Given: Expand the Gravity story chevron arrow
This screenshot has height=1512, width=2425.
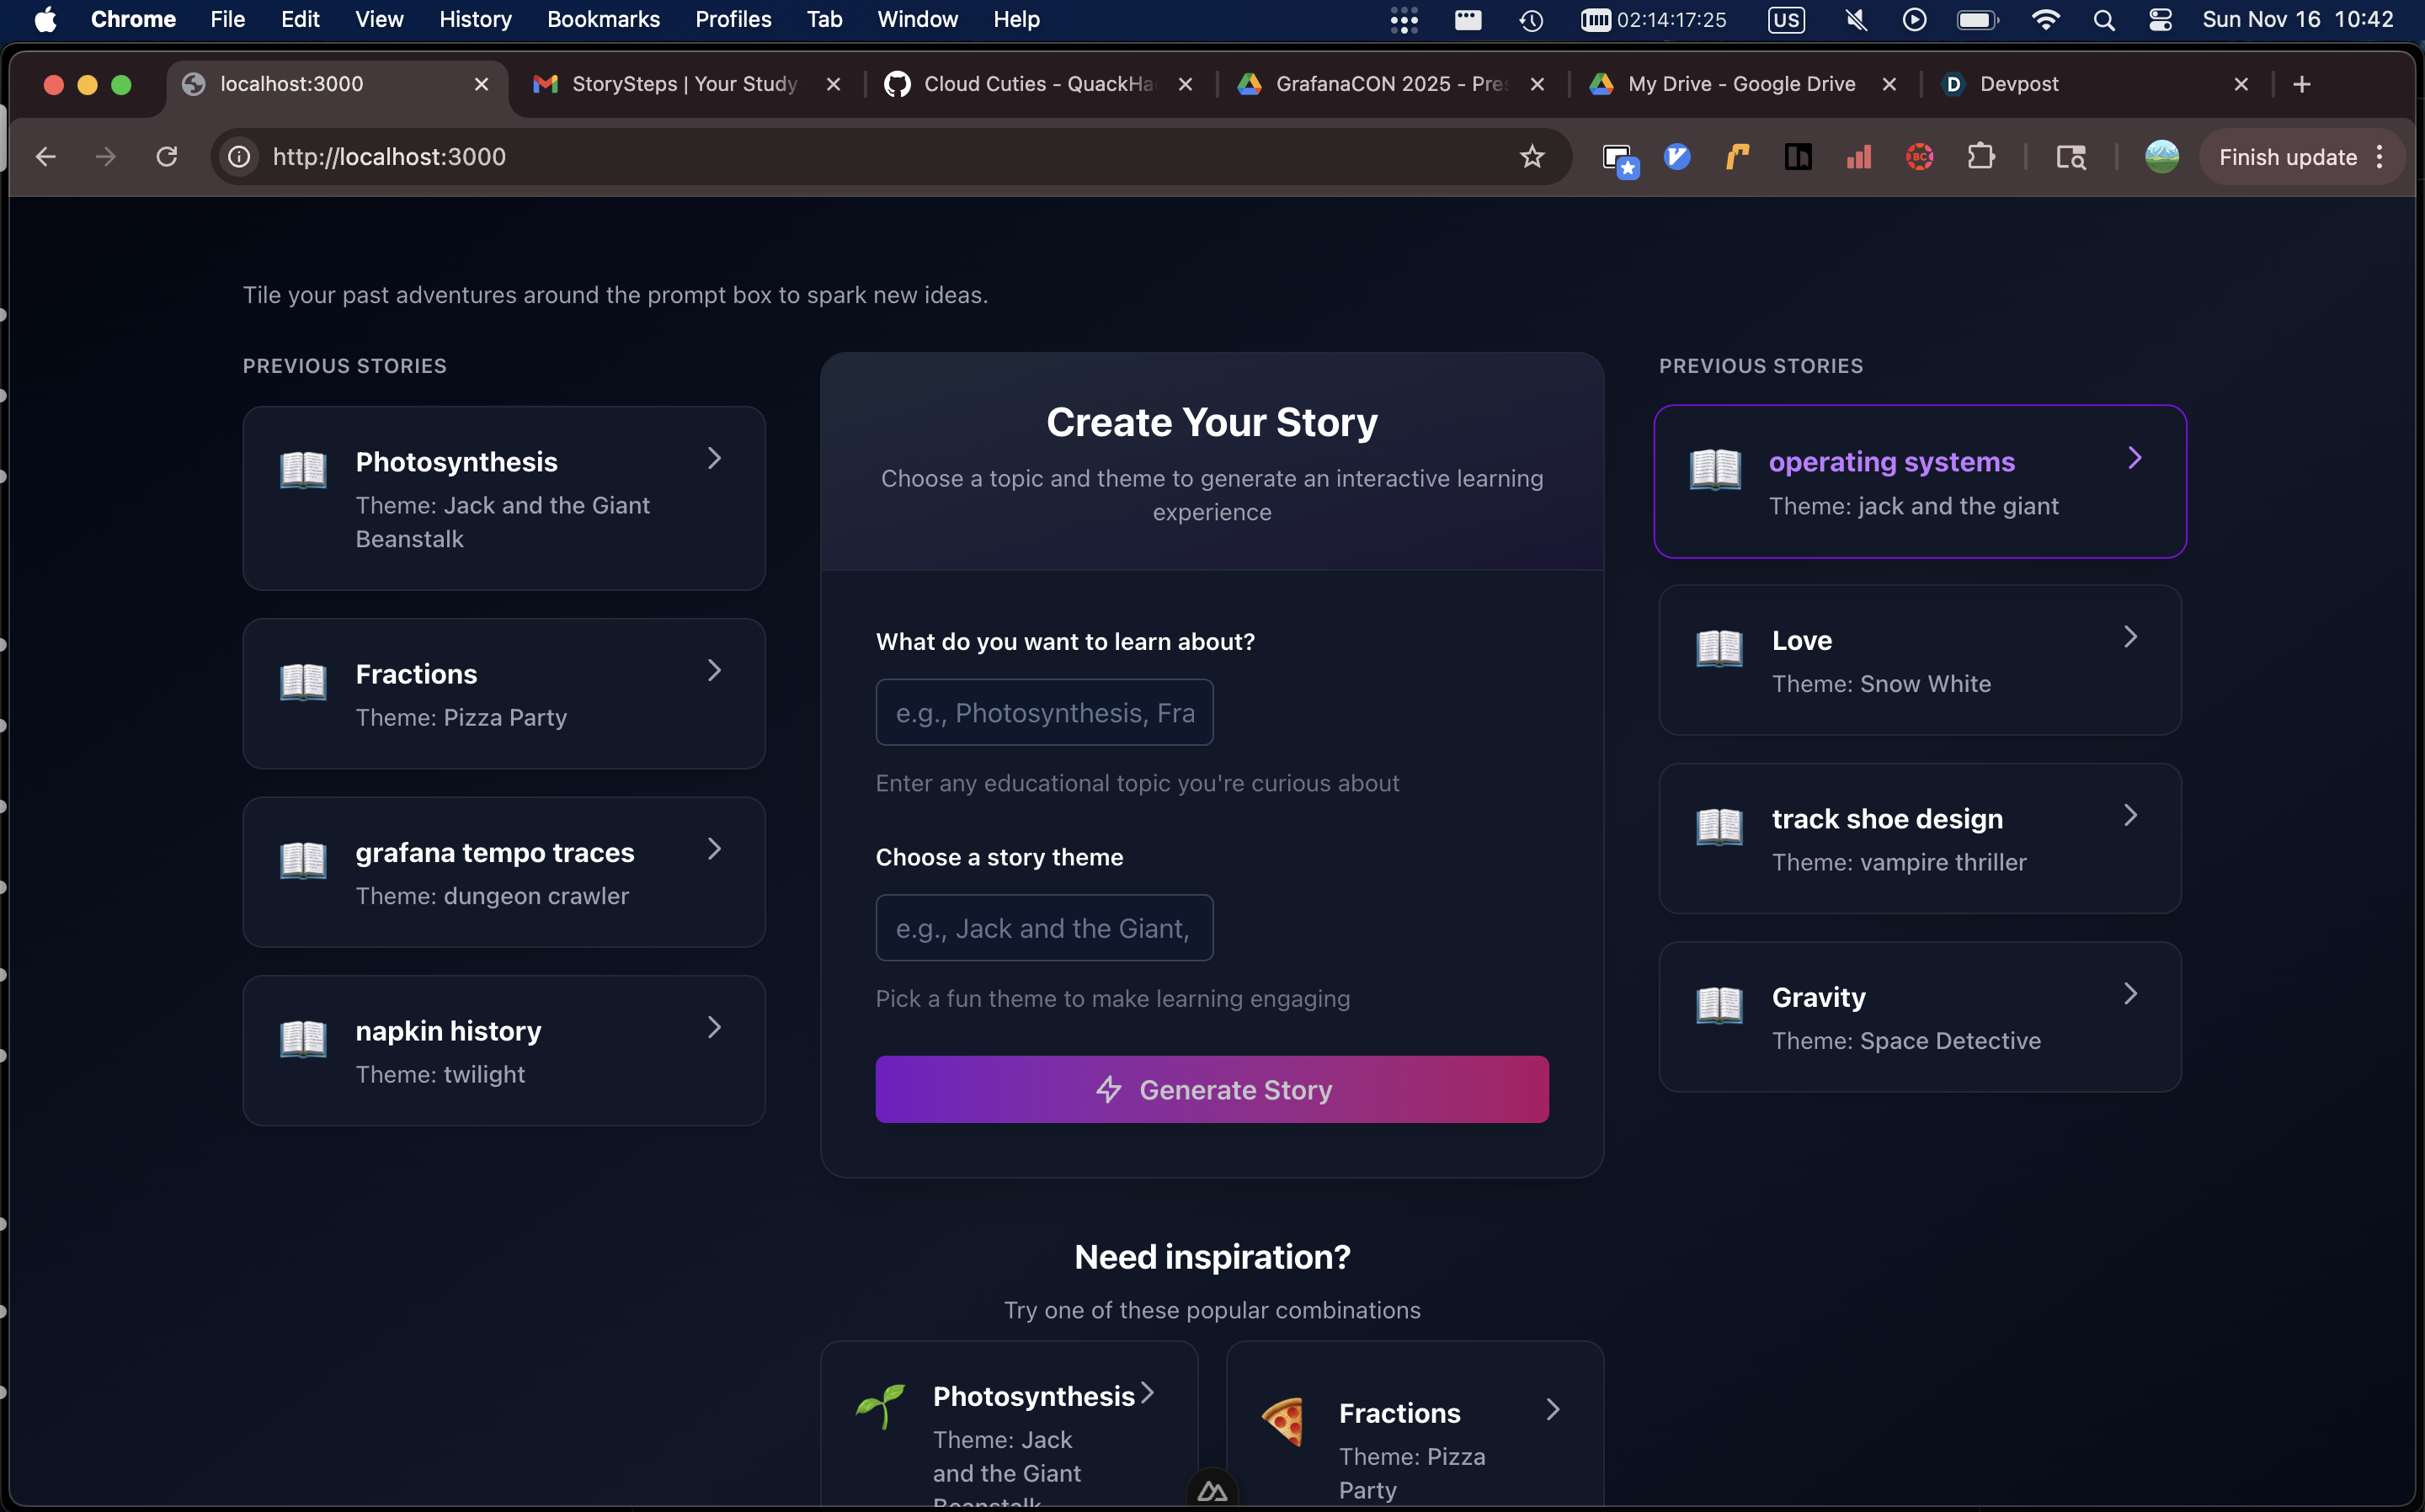Looking at the screenshot, I should click(x=2130, y=994).
